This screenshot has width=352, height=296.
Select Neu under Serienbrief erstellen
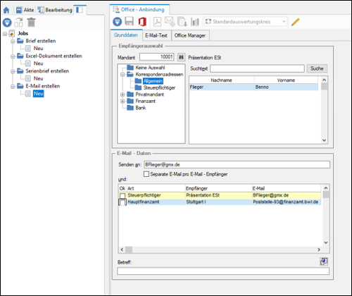(38, 78)
